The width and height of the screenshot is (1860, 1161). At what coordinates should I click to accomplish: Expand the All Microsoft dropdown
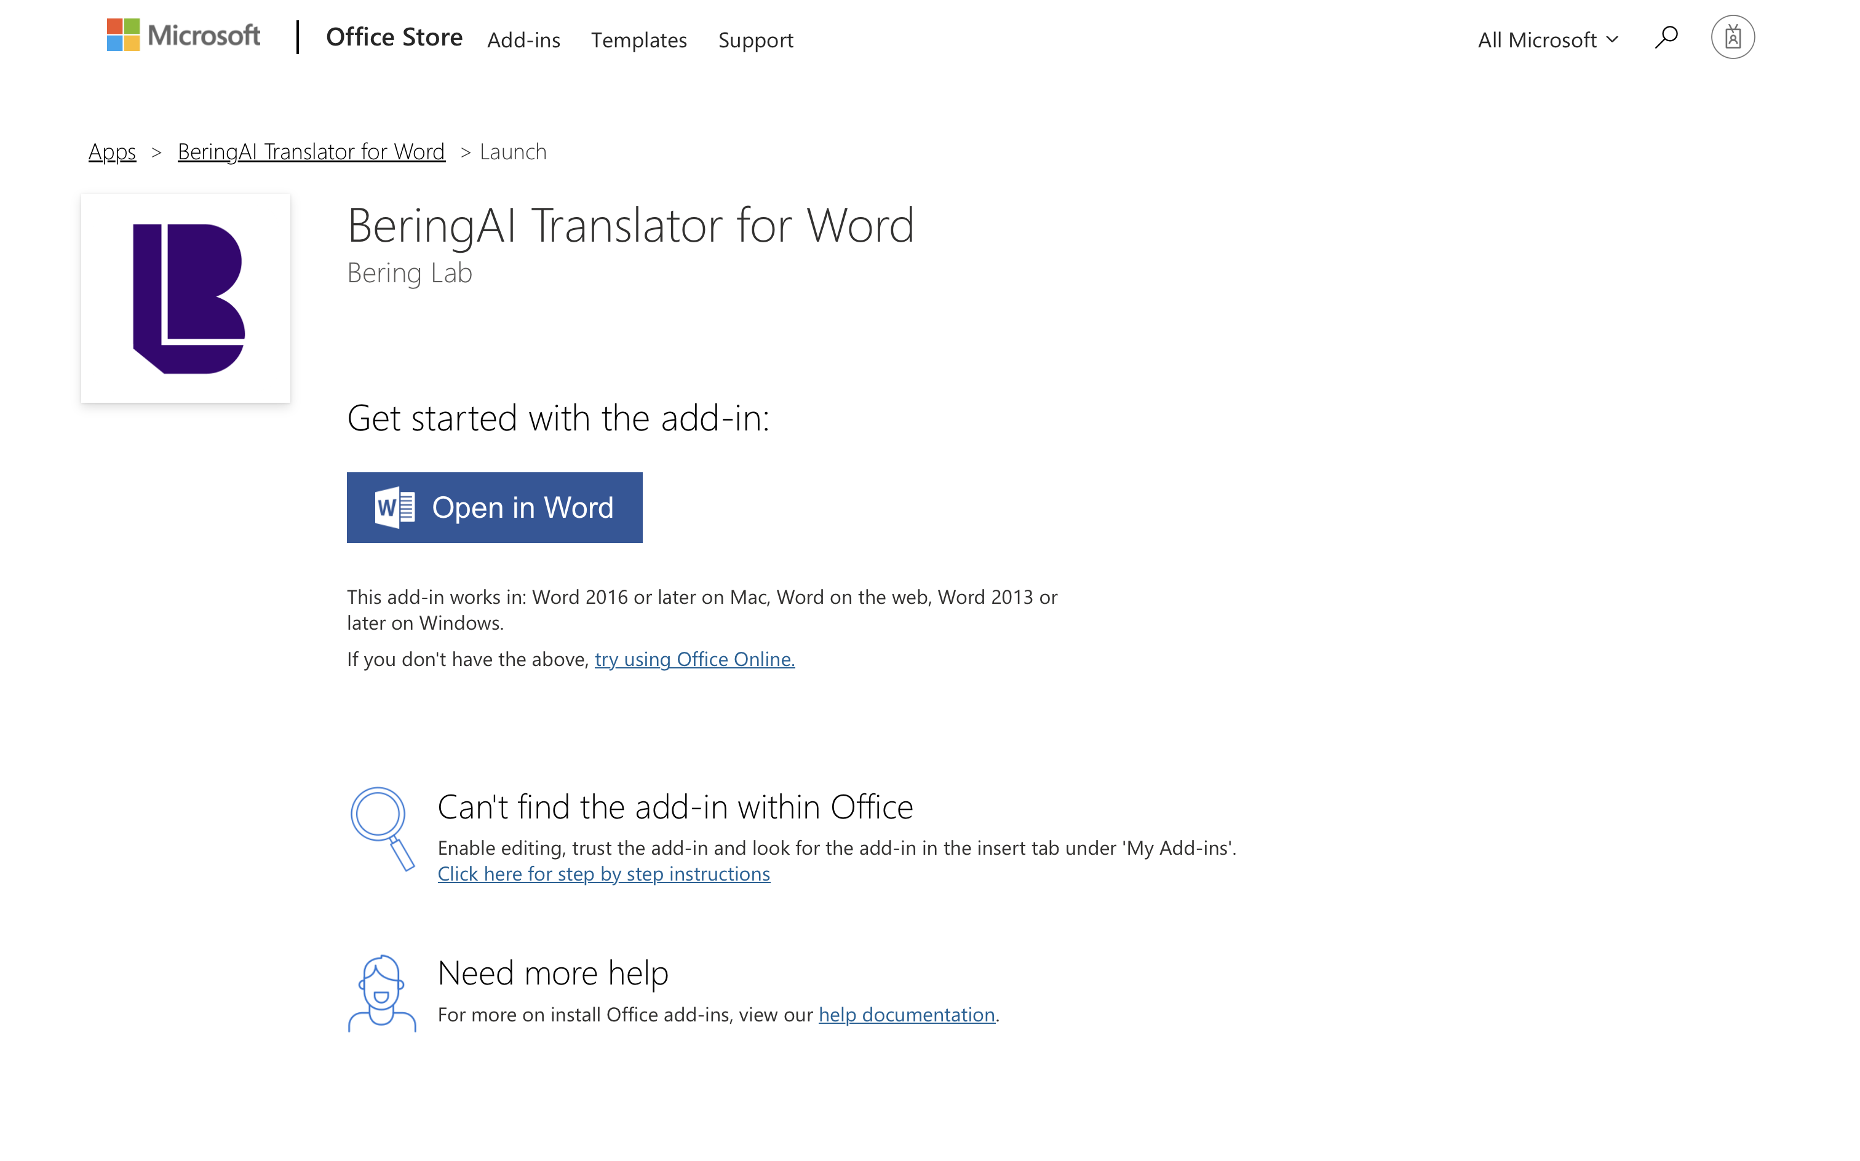(x=1548, y=39)
